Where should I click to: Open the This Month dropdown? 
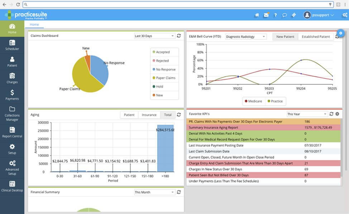(154, 192)
